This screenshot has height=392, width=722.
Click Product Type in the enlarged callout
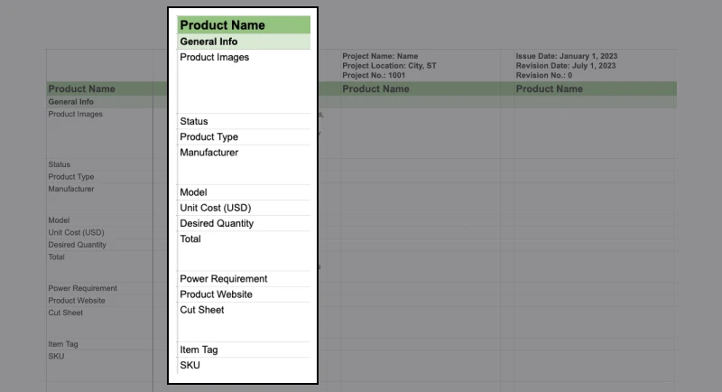coord(208,137)
